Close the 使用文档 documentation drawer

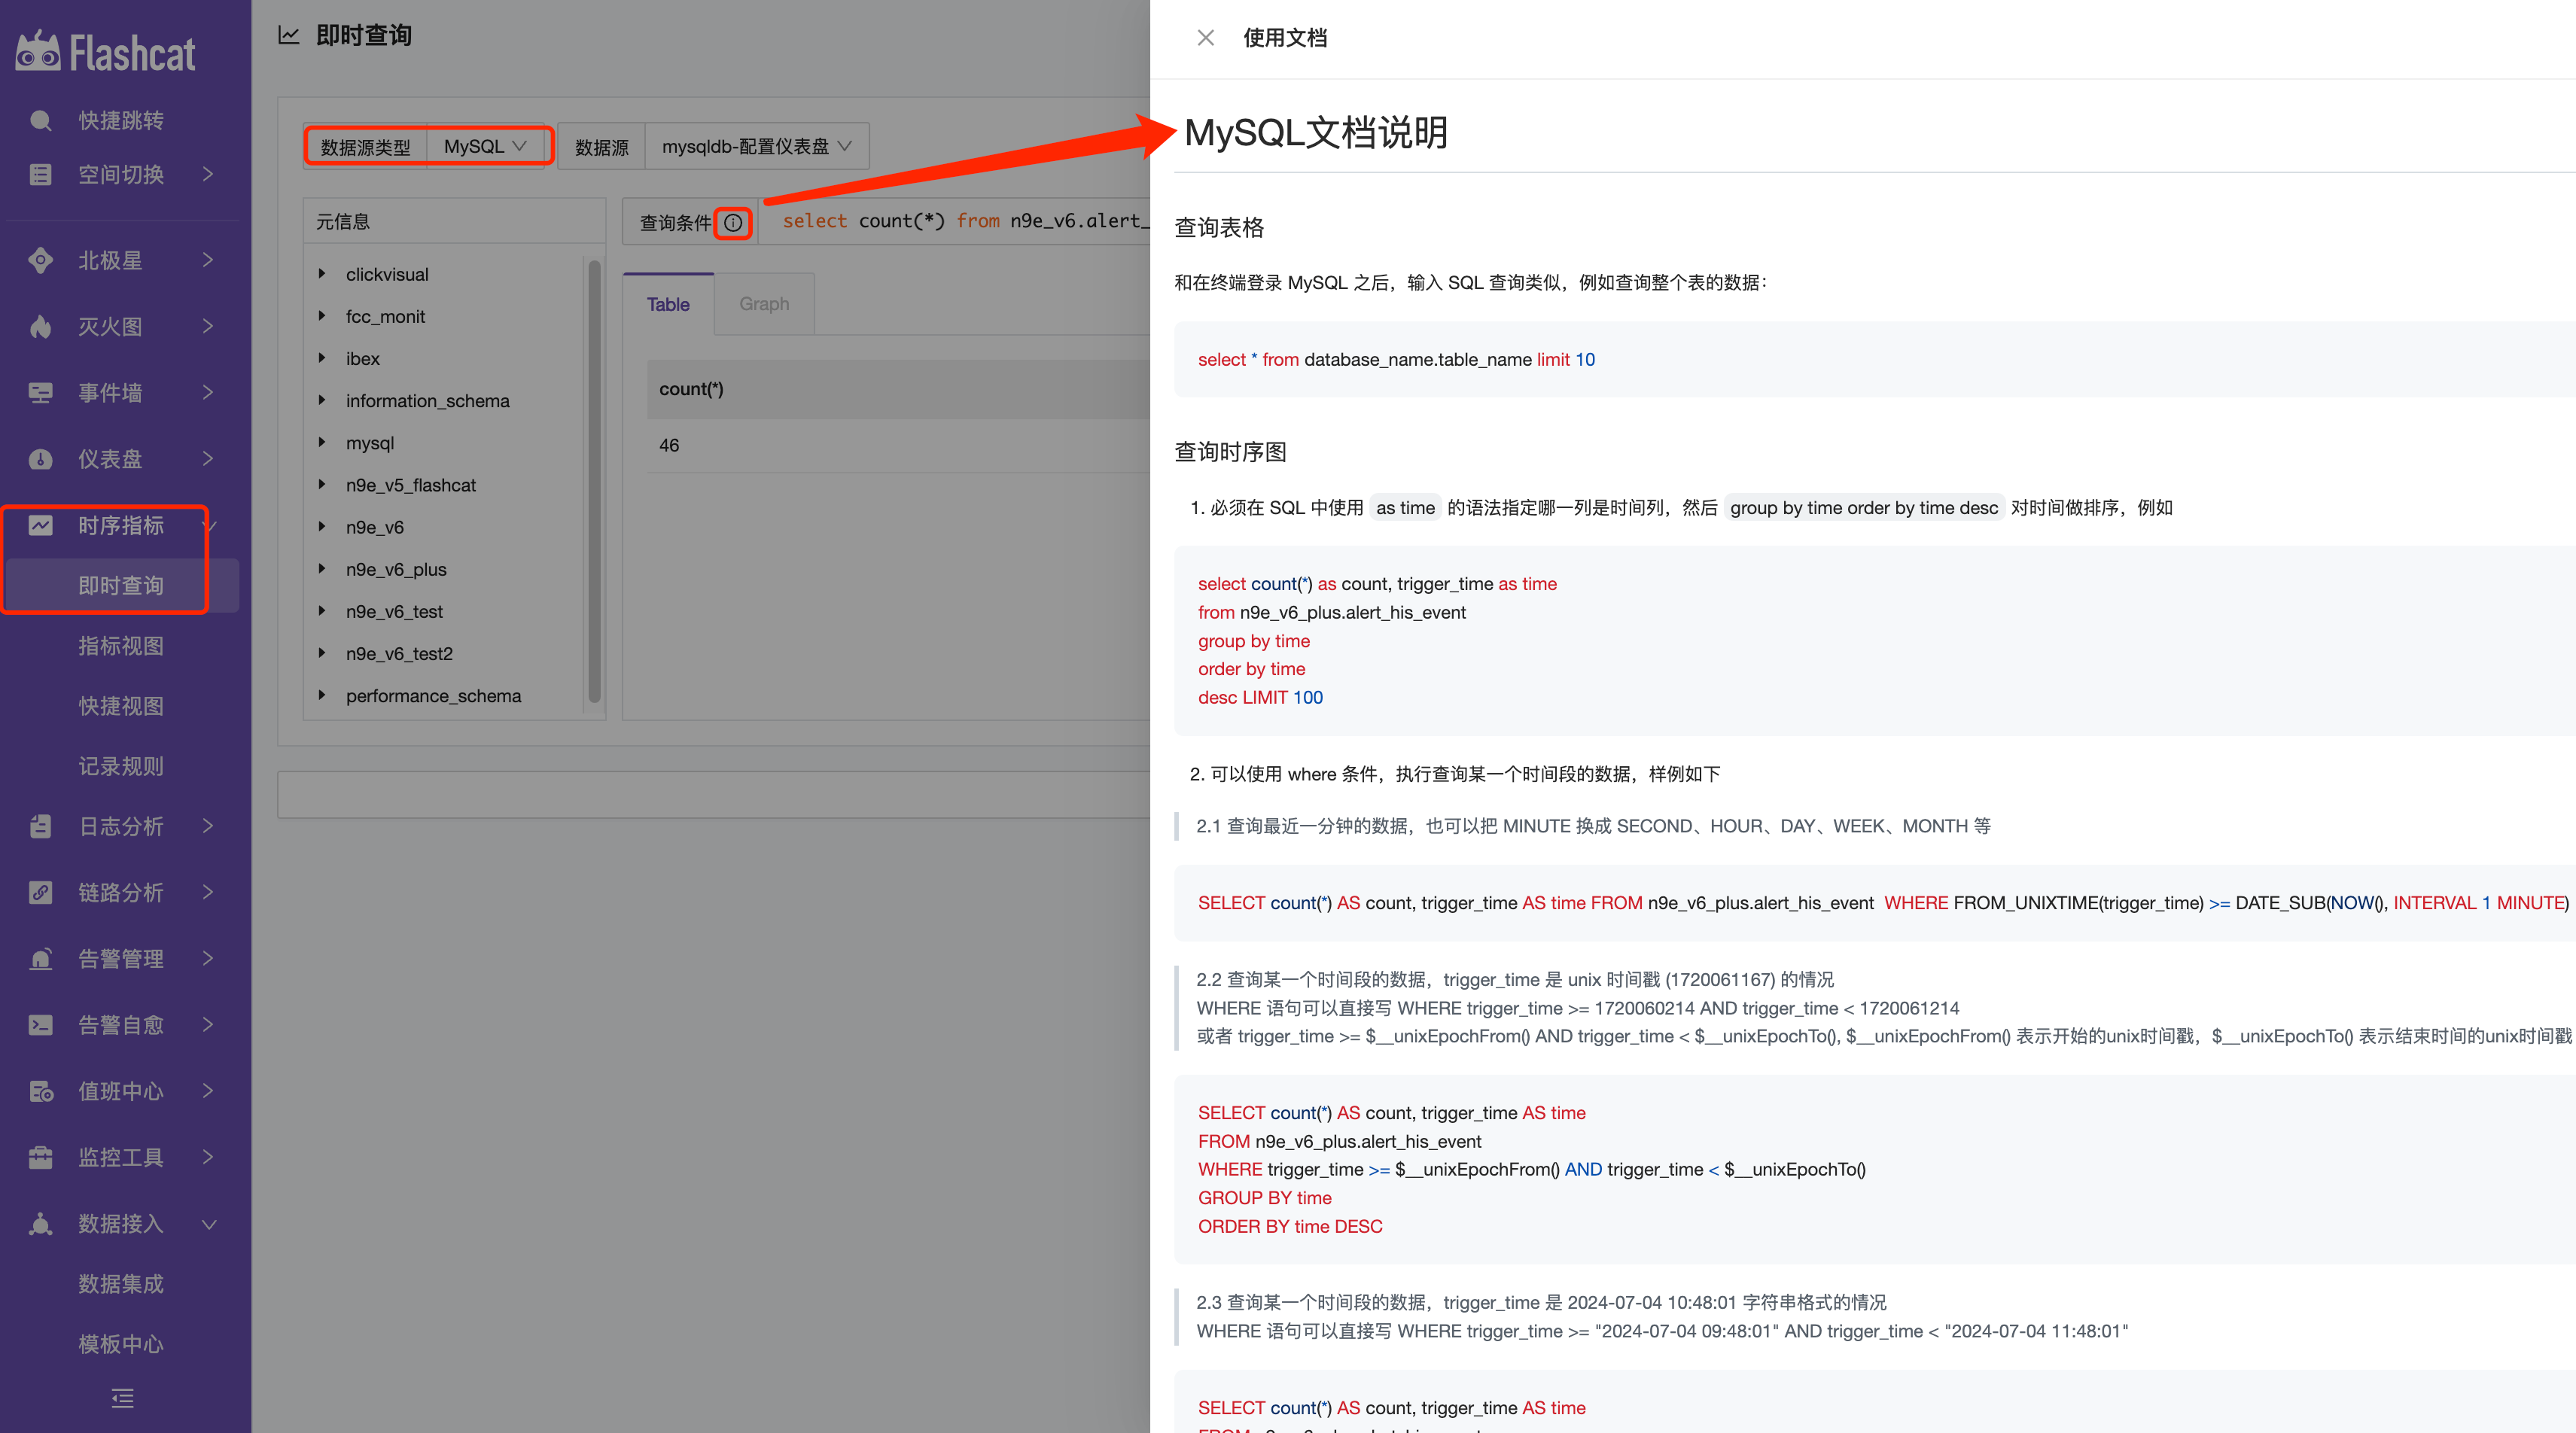point(1205,38)
